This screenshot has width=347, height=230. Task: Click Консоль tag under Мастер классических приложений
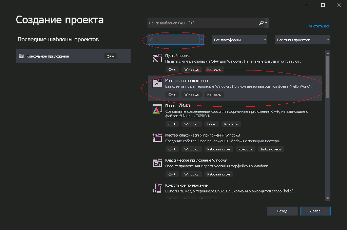[x=245, y=149]
